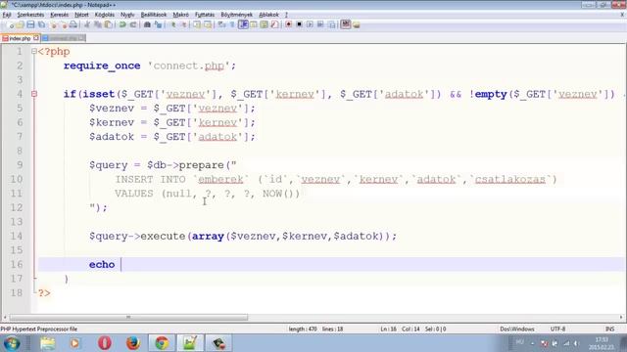Open the Fájl menu
This screenshot has width=627, height=352.
pos(7,15)
